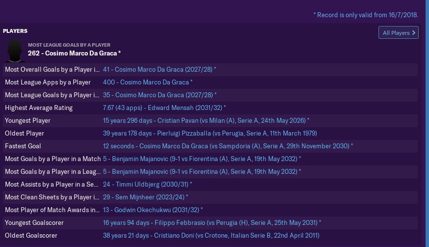Image resolution: width=429 pixels, height=247 pixels.
Task: View Edward Mensah's highest average rating record
Action: (x=164, y=108)
